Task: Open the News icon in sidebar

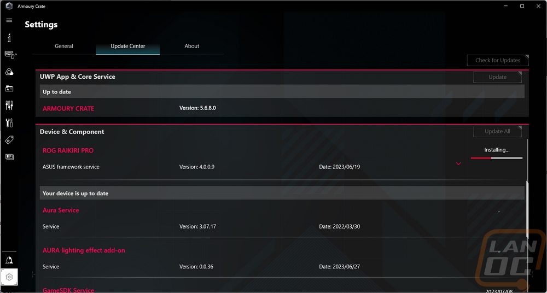Action: tap(9, 157)
